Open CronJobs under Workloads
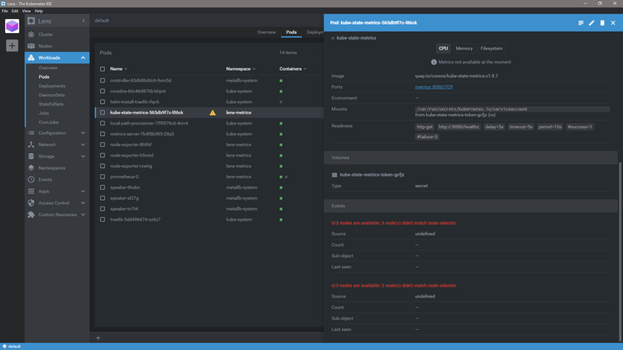Screen dimensions: 623x350 48,122
